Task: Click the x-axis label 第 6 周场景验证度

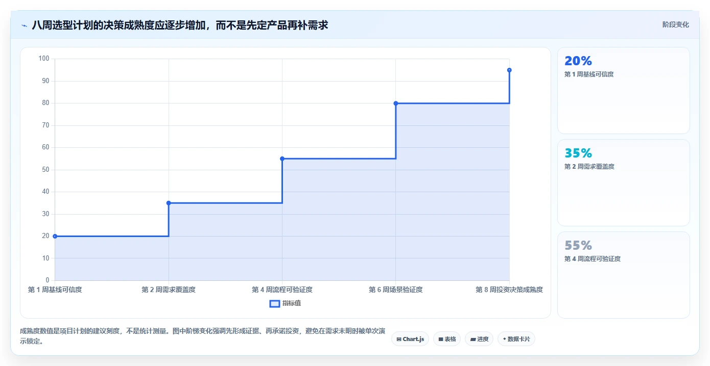Action: point(396,290)
